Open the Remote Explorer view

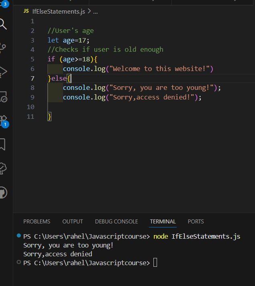pos(2,96)
